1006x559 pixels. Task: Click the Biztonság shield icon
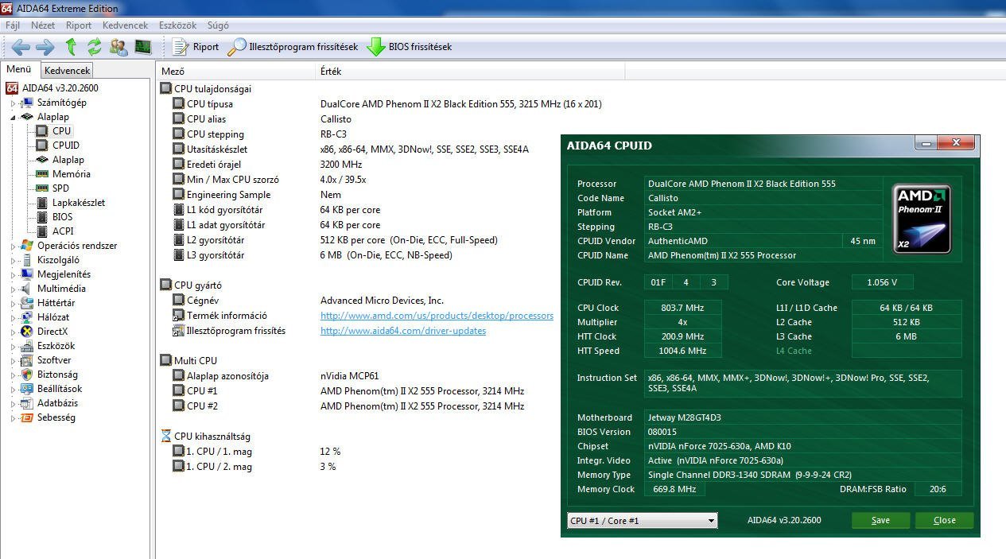click(x=27, y=375)
